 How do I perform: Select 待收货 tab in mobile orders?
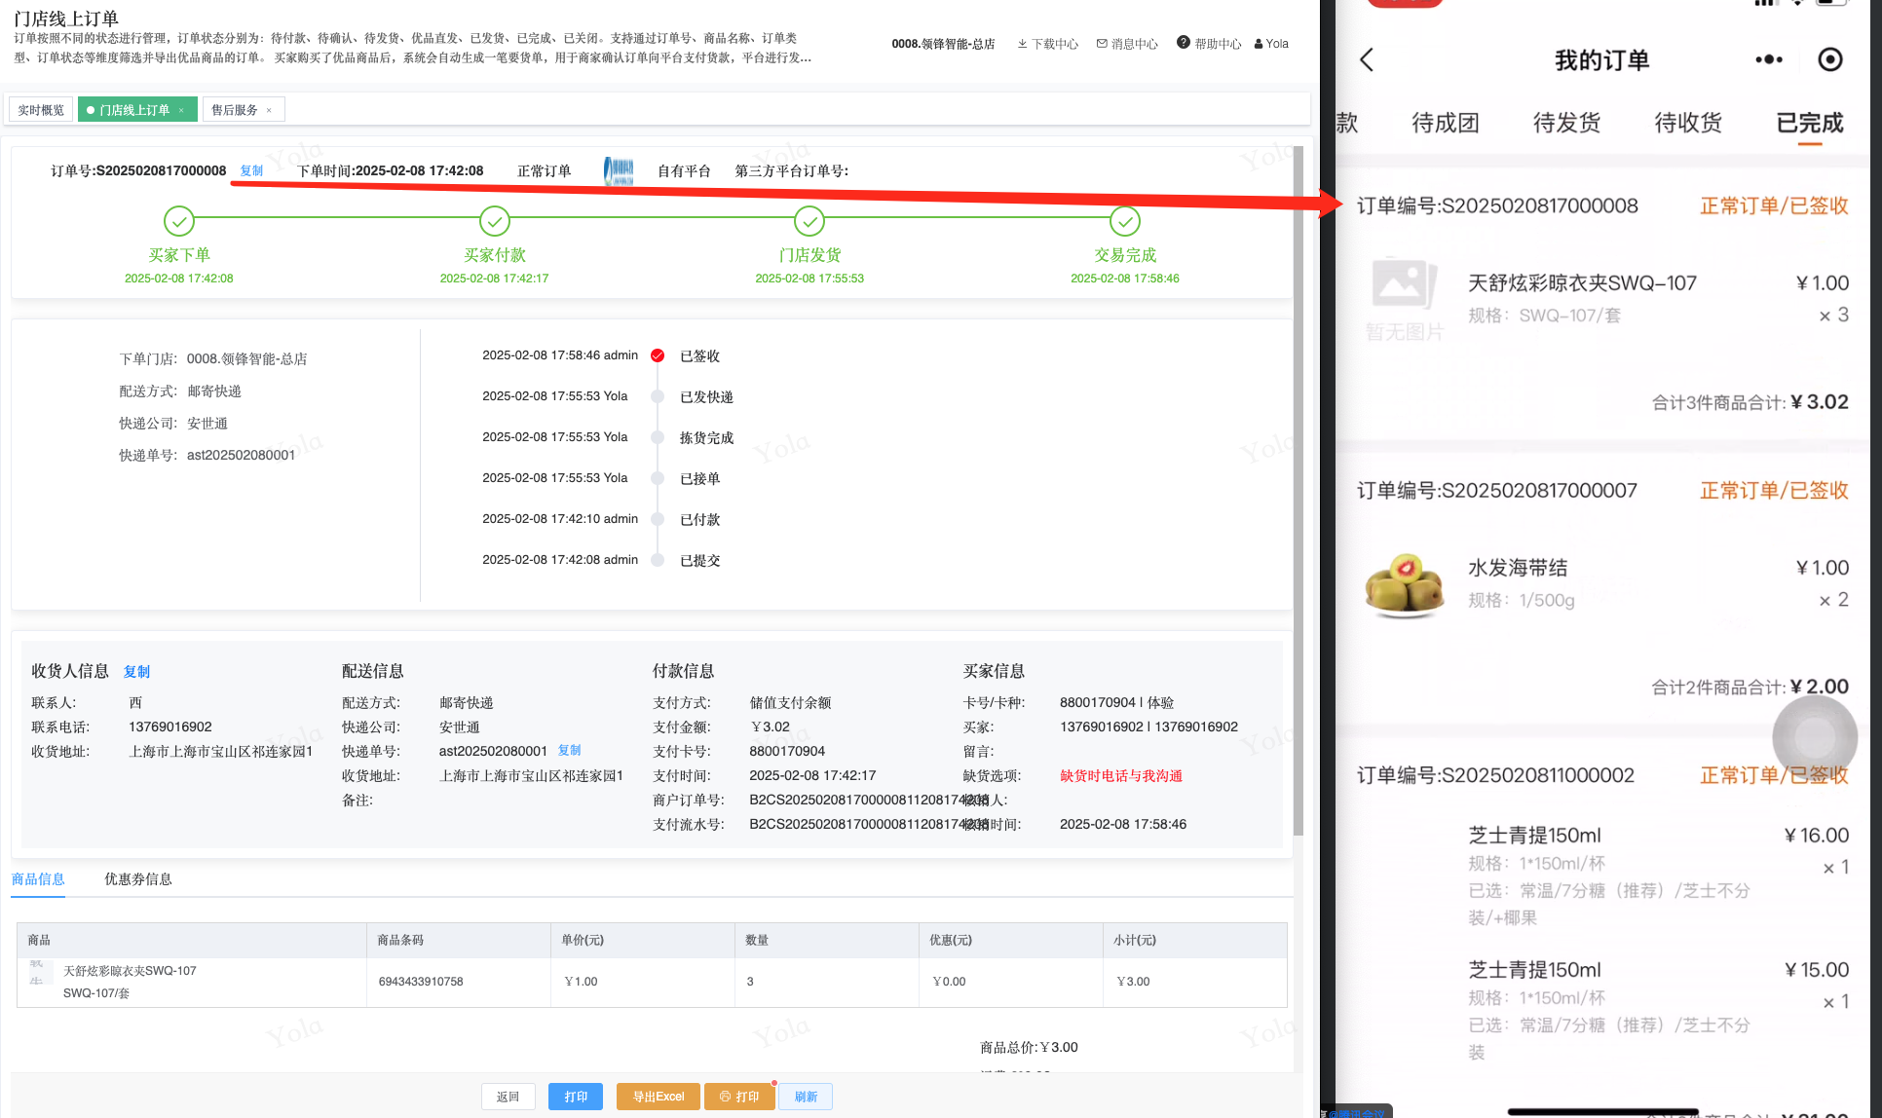click(x=1688, y=123)
